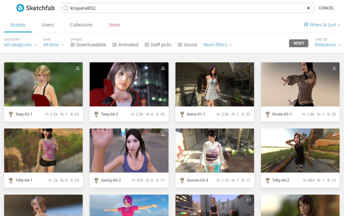Click the avatar icon beside Nana-01-1
Image resolution: width=344 pixels, height=216 pixels.
click(182, 114)
